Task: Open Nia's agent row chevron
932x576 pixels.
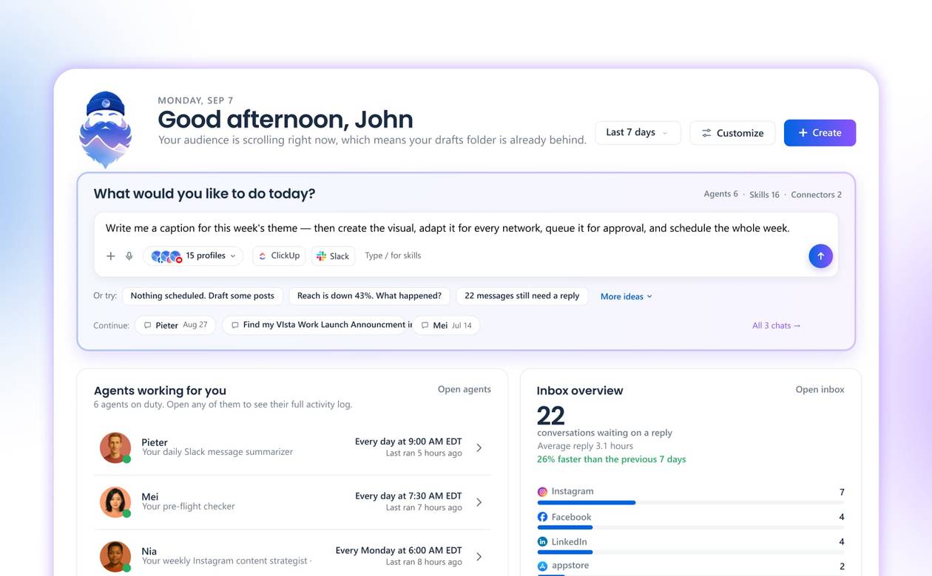Action: point(479,557)
